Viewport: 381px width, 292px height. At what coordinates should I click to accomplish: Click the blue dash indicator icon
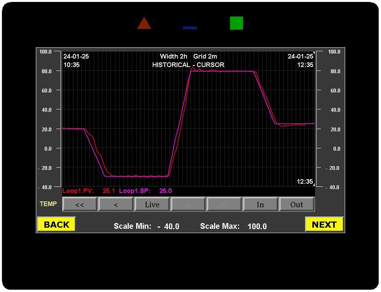(190, 28)
